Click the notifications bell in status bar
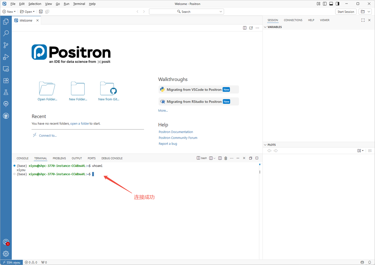Viewport: 375px width, 265px height. 369,262
